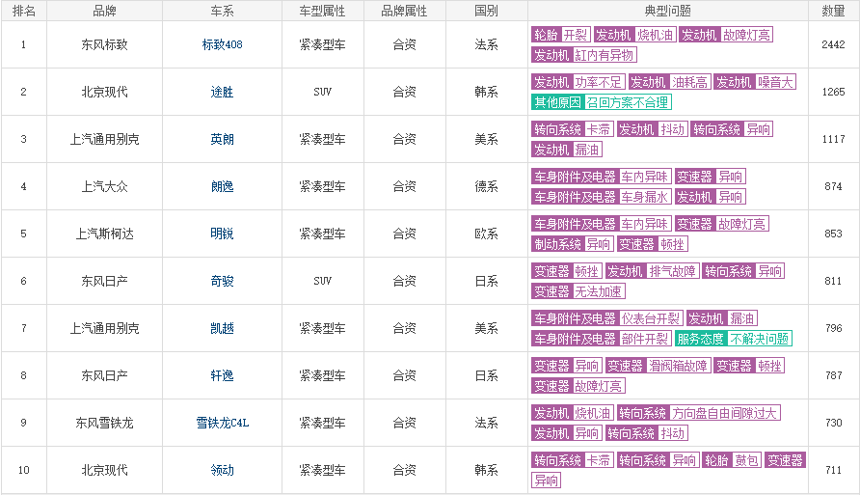Click the 欧系 country cell
Image resolution: width=860 pixels, height=495 pixels.
tap(487, 234)
